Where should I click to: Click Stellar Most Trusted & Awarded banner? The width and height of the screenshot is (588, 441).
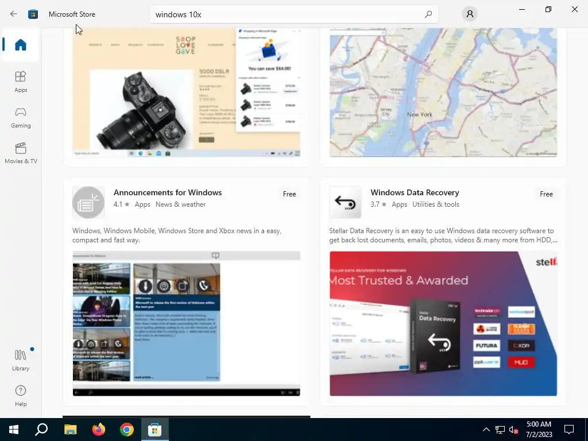pos(443,324)
